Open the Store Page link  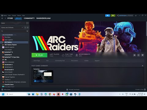pos(37,61)
